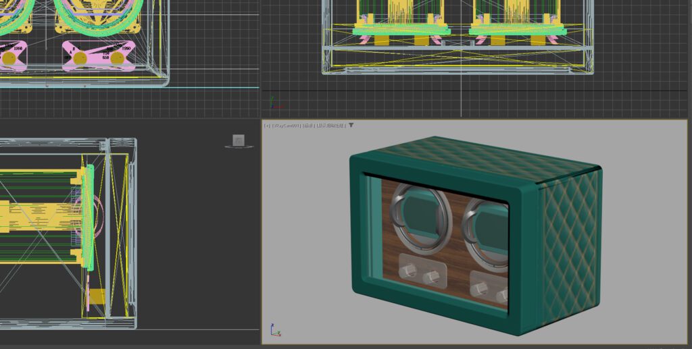Click the viewport filter funnel icon
Viewport: 692px width, 349px height.
[351, 126]
